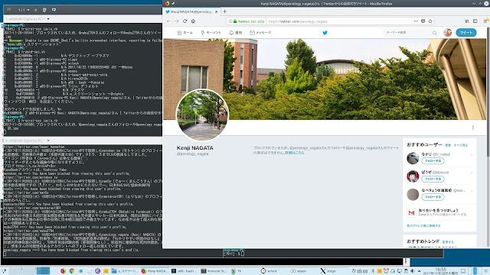Open Kenji NAGATA's profile picture
This screenshot has width=490, height=275.
[x=202, y=115]
